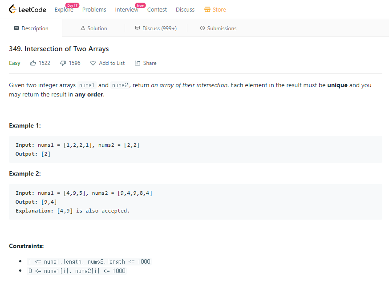This screenshot has height=281, width=389.
Task: Open the Contest menu item
Action: (x=157, y=9)
